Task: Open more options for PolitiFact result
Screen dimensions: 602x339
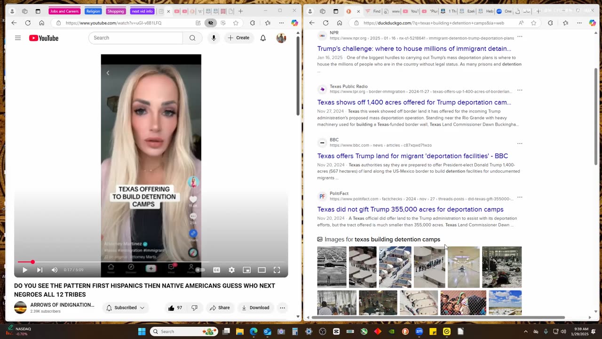Action: point(520,197)
